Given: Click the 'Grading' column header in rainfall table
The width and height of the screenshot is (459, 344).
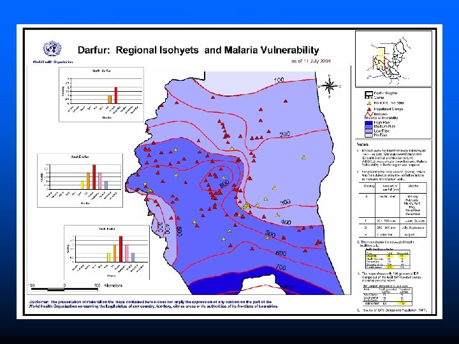Looking at the screenshot, I should (x=369, y=186).
